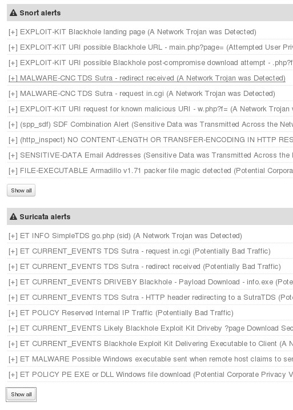Expand the Blackhole landing page Snort alert
Screen dimensions: 293x410
click(133, 32)
